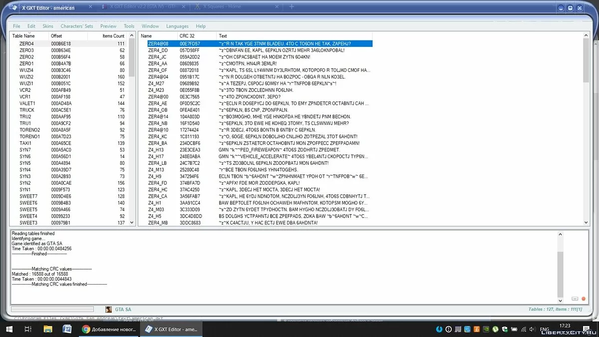Open the File menu
The height and width of the screenshot is (337, 599).
point(16,26)
